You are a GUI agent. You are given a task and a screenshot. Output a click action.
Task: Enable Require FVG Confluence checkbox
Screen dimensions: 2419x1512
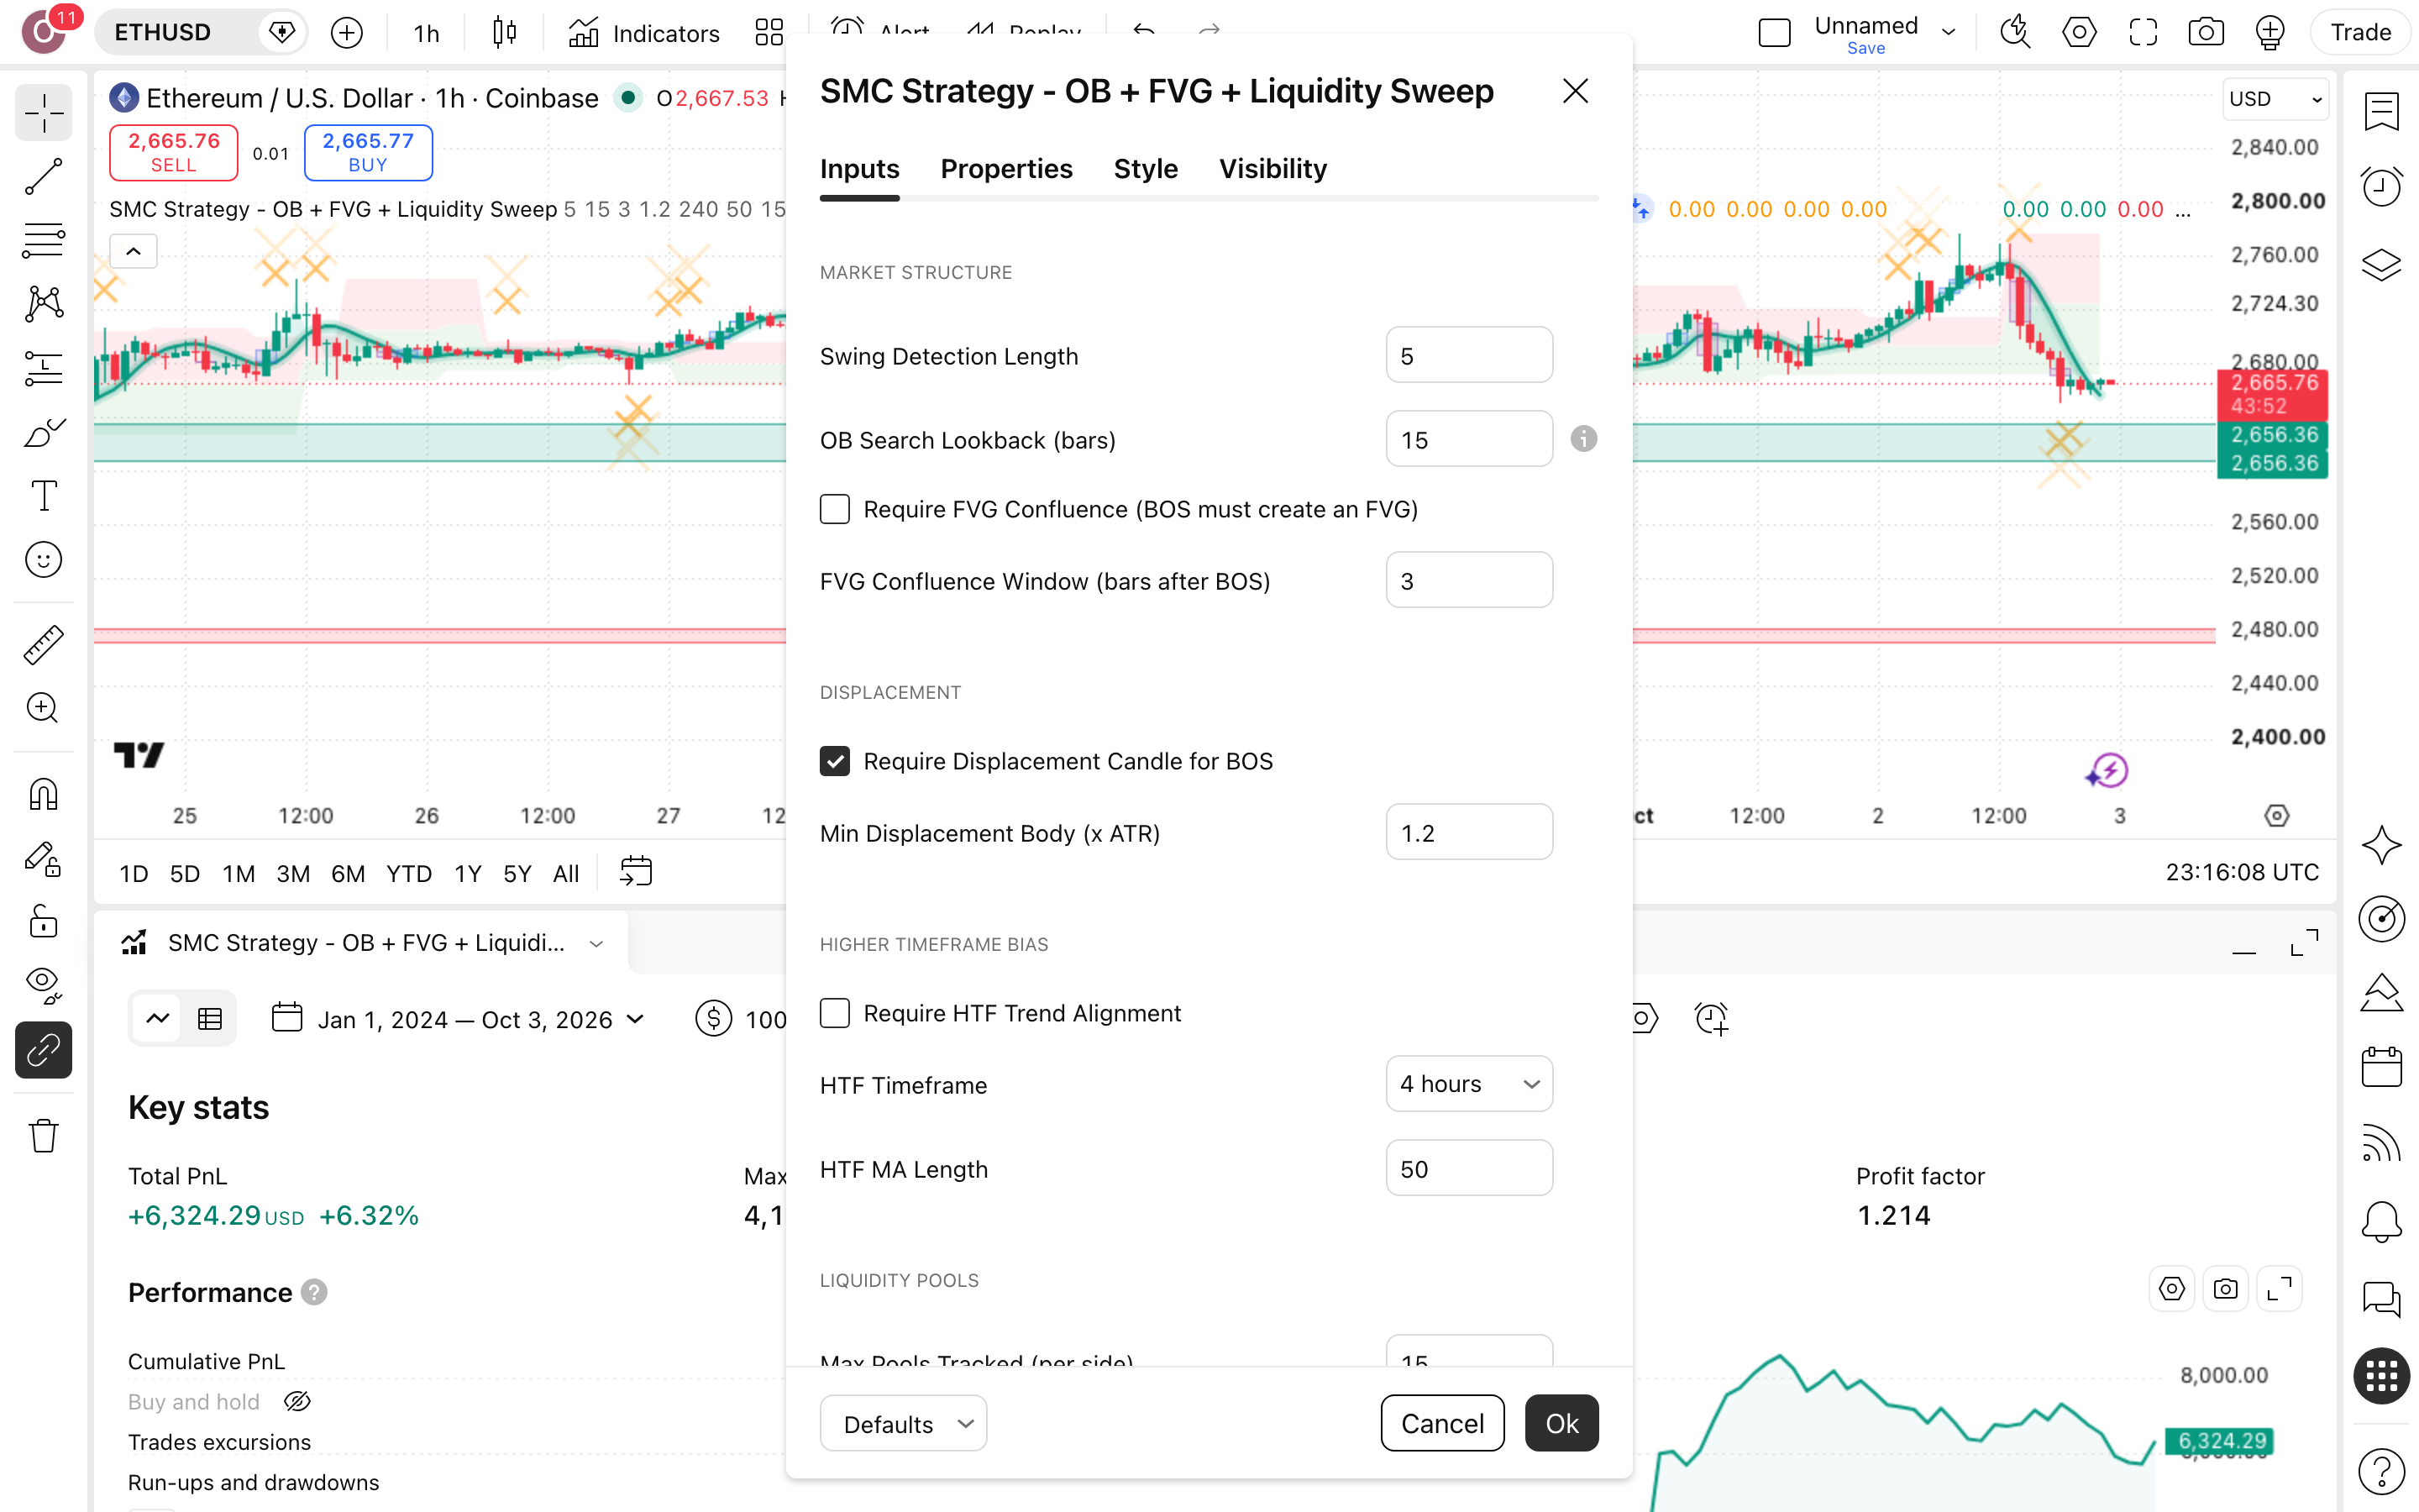[x=835, y=509]
